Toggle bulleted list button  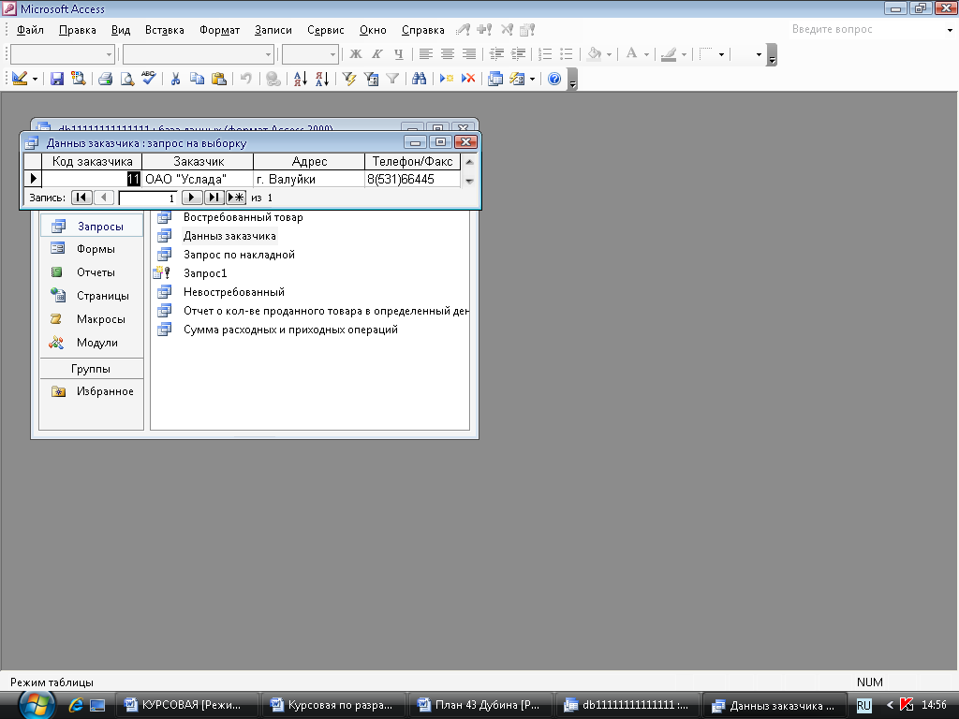pos(567,54)
